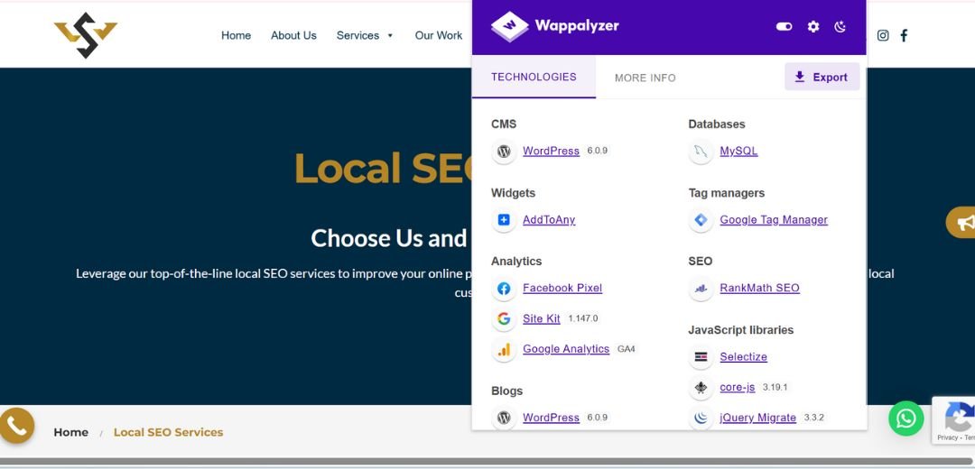Viewport: 975px width, 469px height.
Task: Click the Site Kit version 1.147.0
Action: (582, 318)
